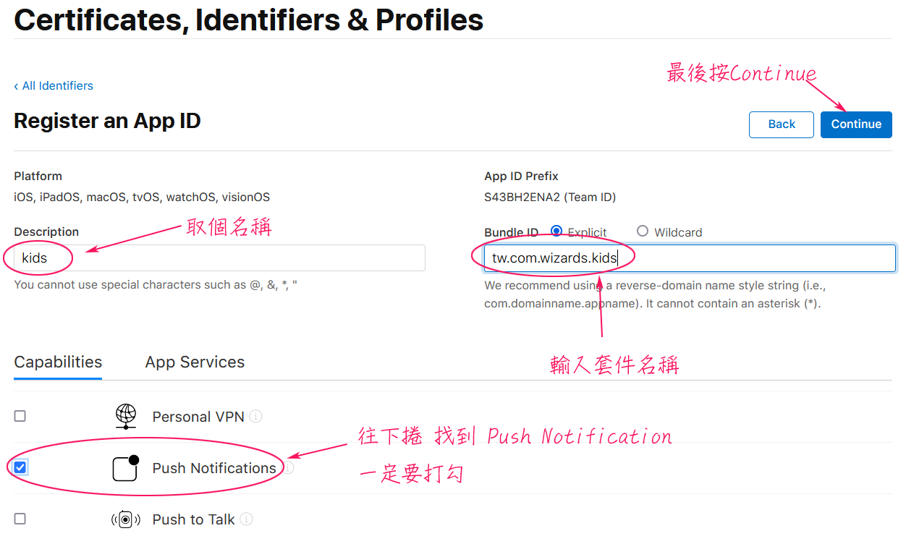This screenshot has height=544, width=906.
Task: Click the Push Notifications badge icon
Action: 126,468
